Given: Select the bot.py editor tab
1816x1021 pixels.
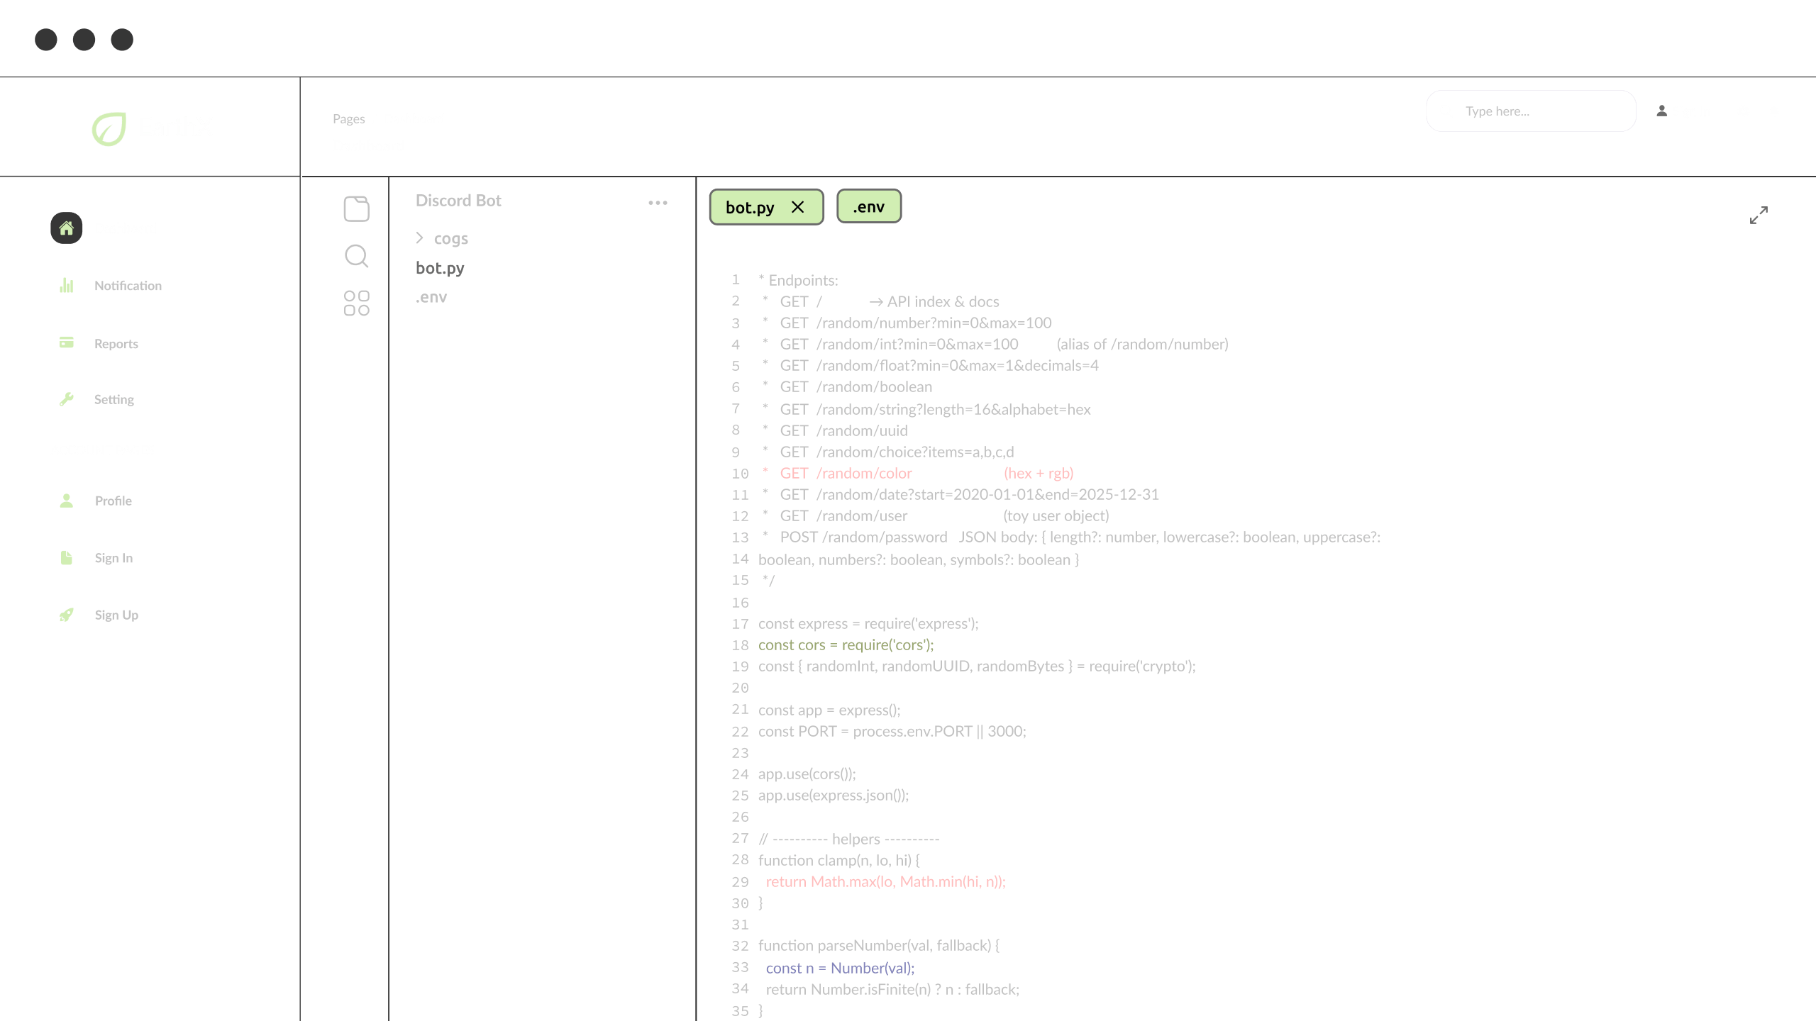Looking at the screenshot, I should pyautogui.click(x=749, y=207).
